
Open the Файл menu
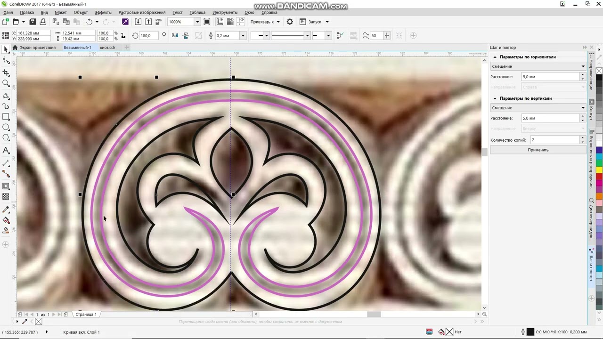[8, 13]
